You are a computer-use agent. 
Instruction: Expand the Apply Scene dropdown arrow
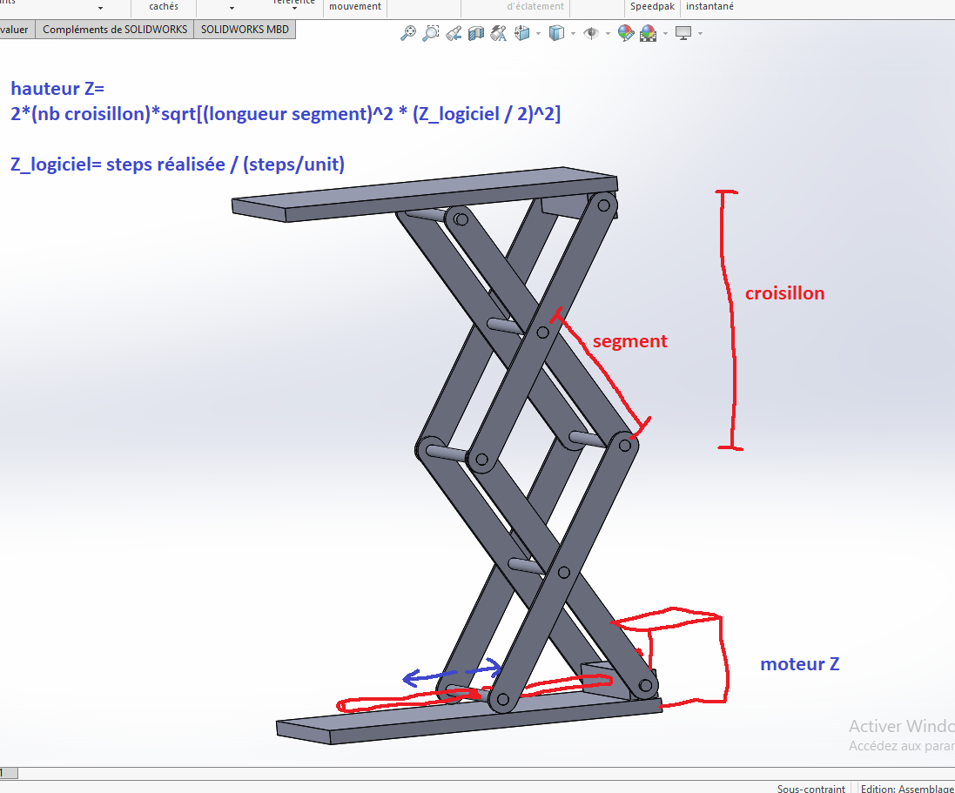point(665,33)
